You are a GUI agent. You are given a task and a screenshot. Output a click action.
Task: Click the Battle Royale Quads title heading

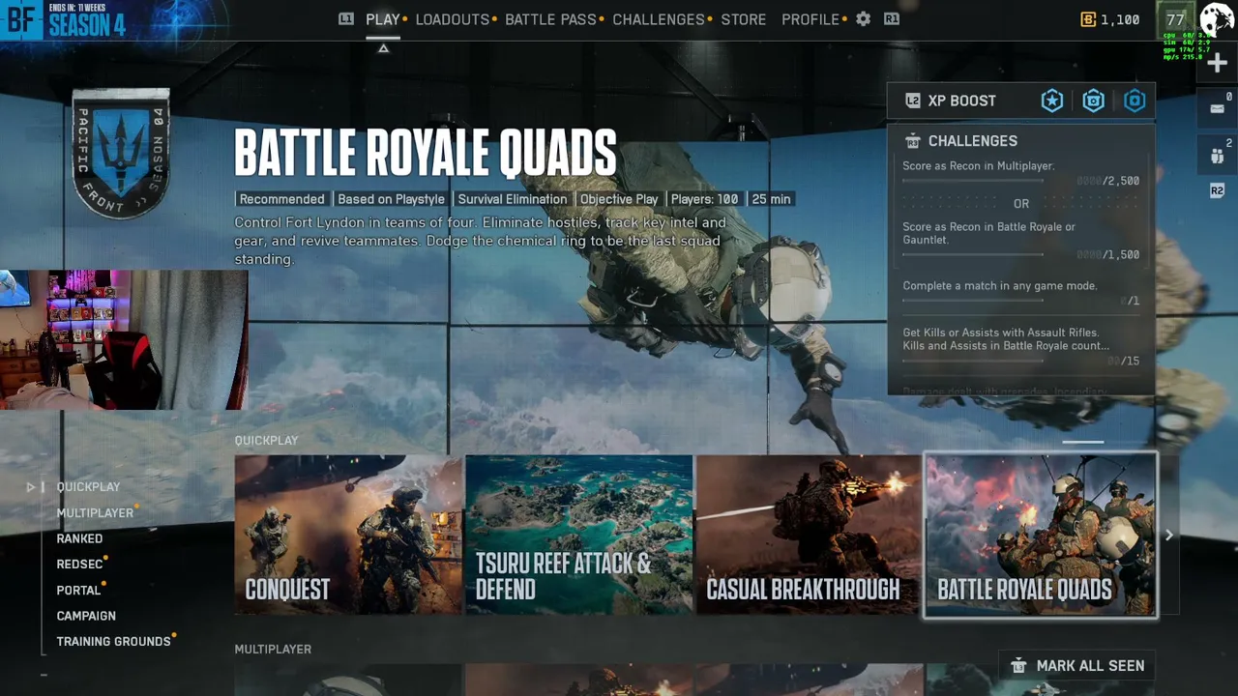point(426,153)
